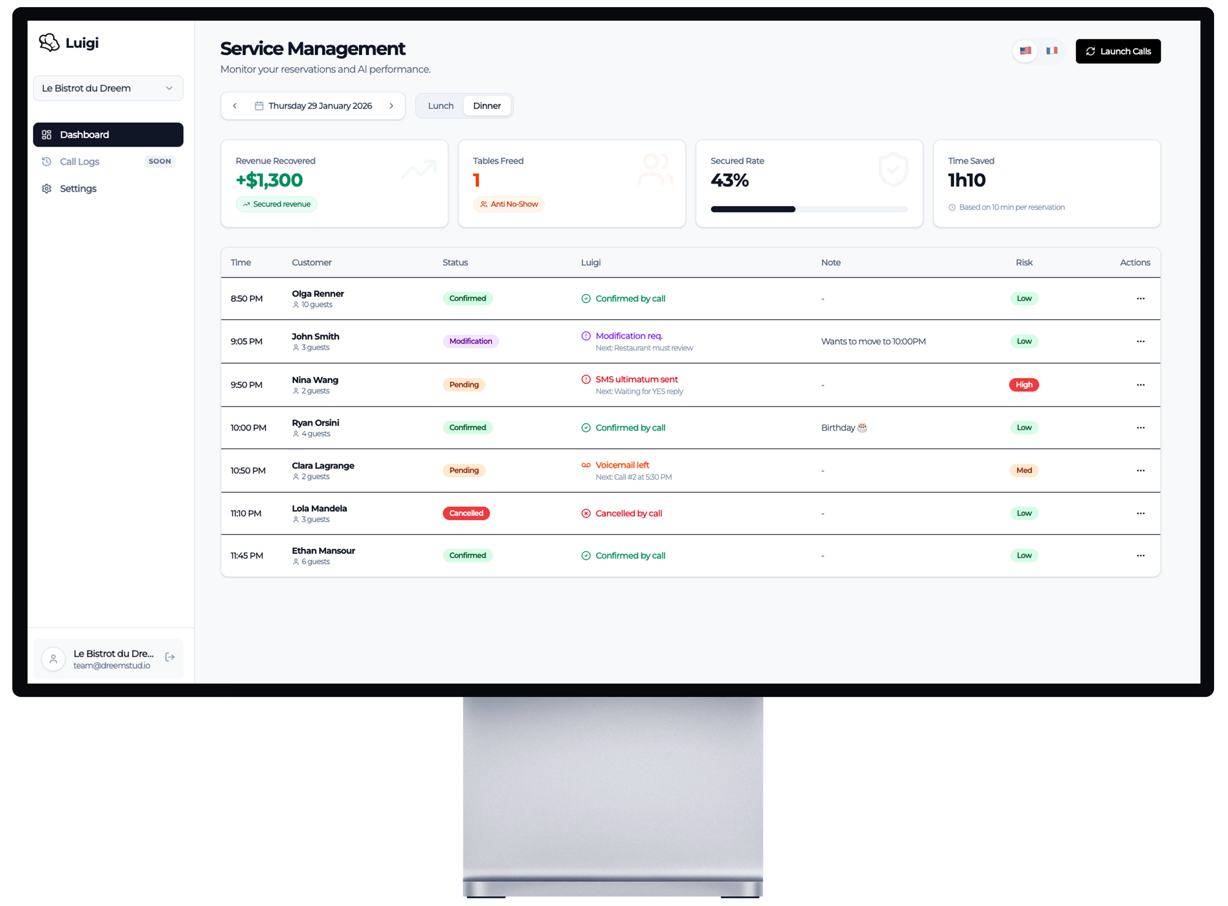
Task: Go to the previous day with the left chevron
Action: [235, 105]
